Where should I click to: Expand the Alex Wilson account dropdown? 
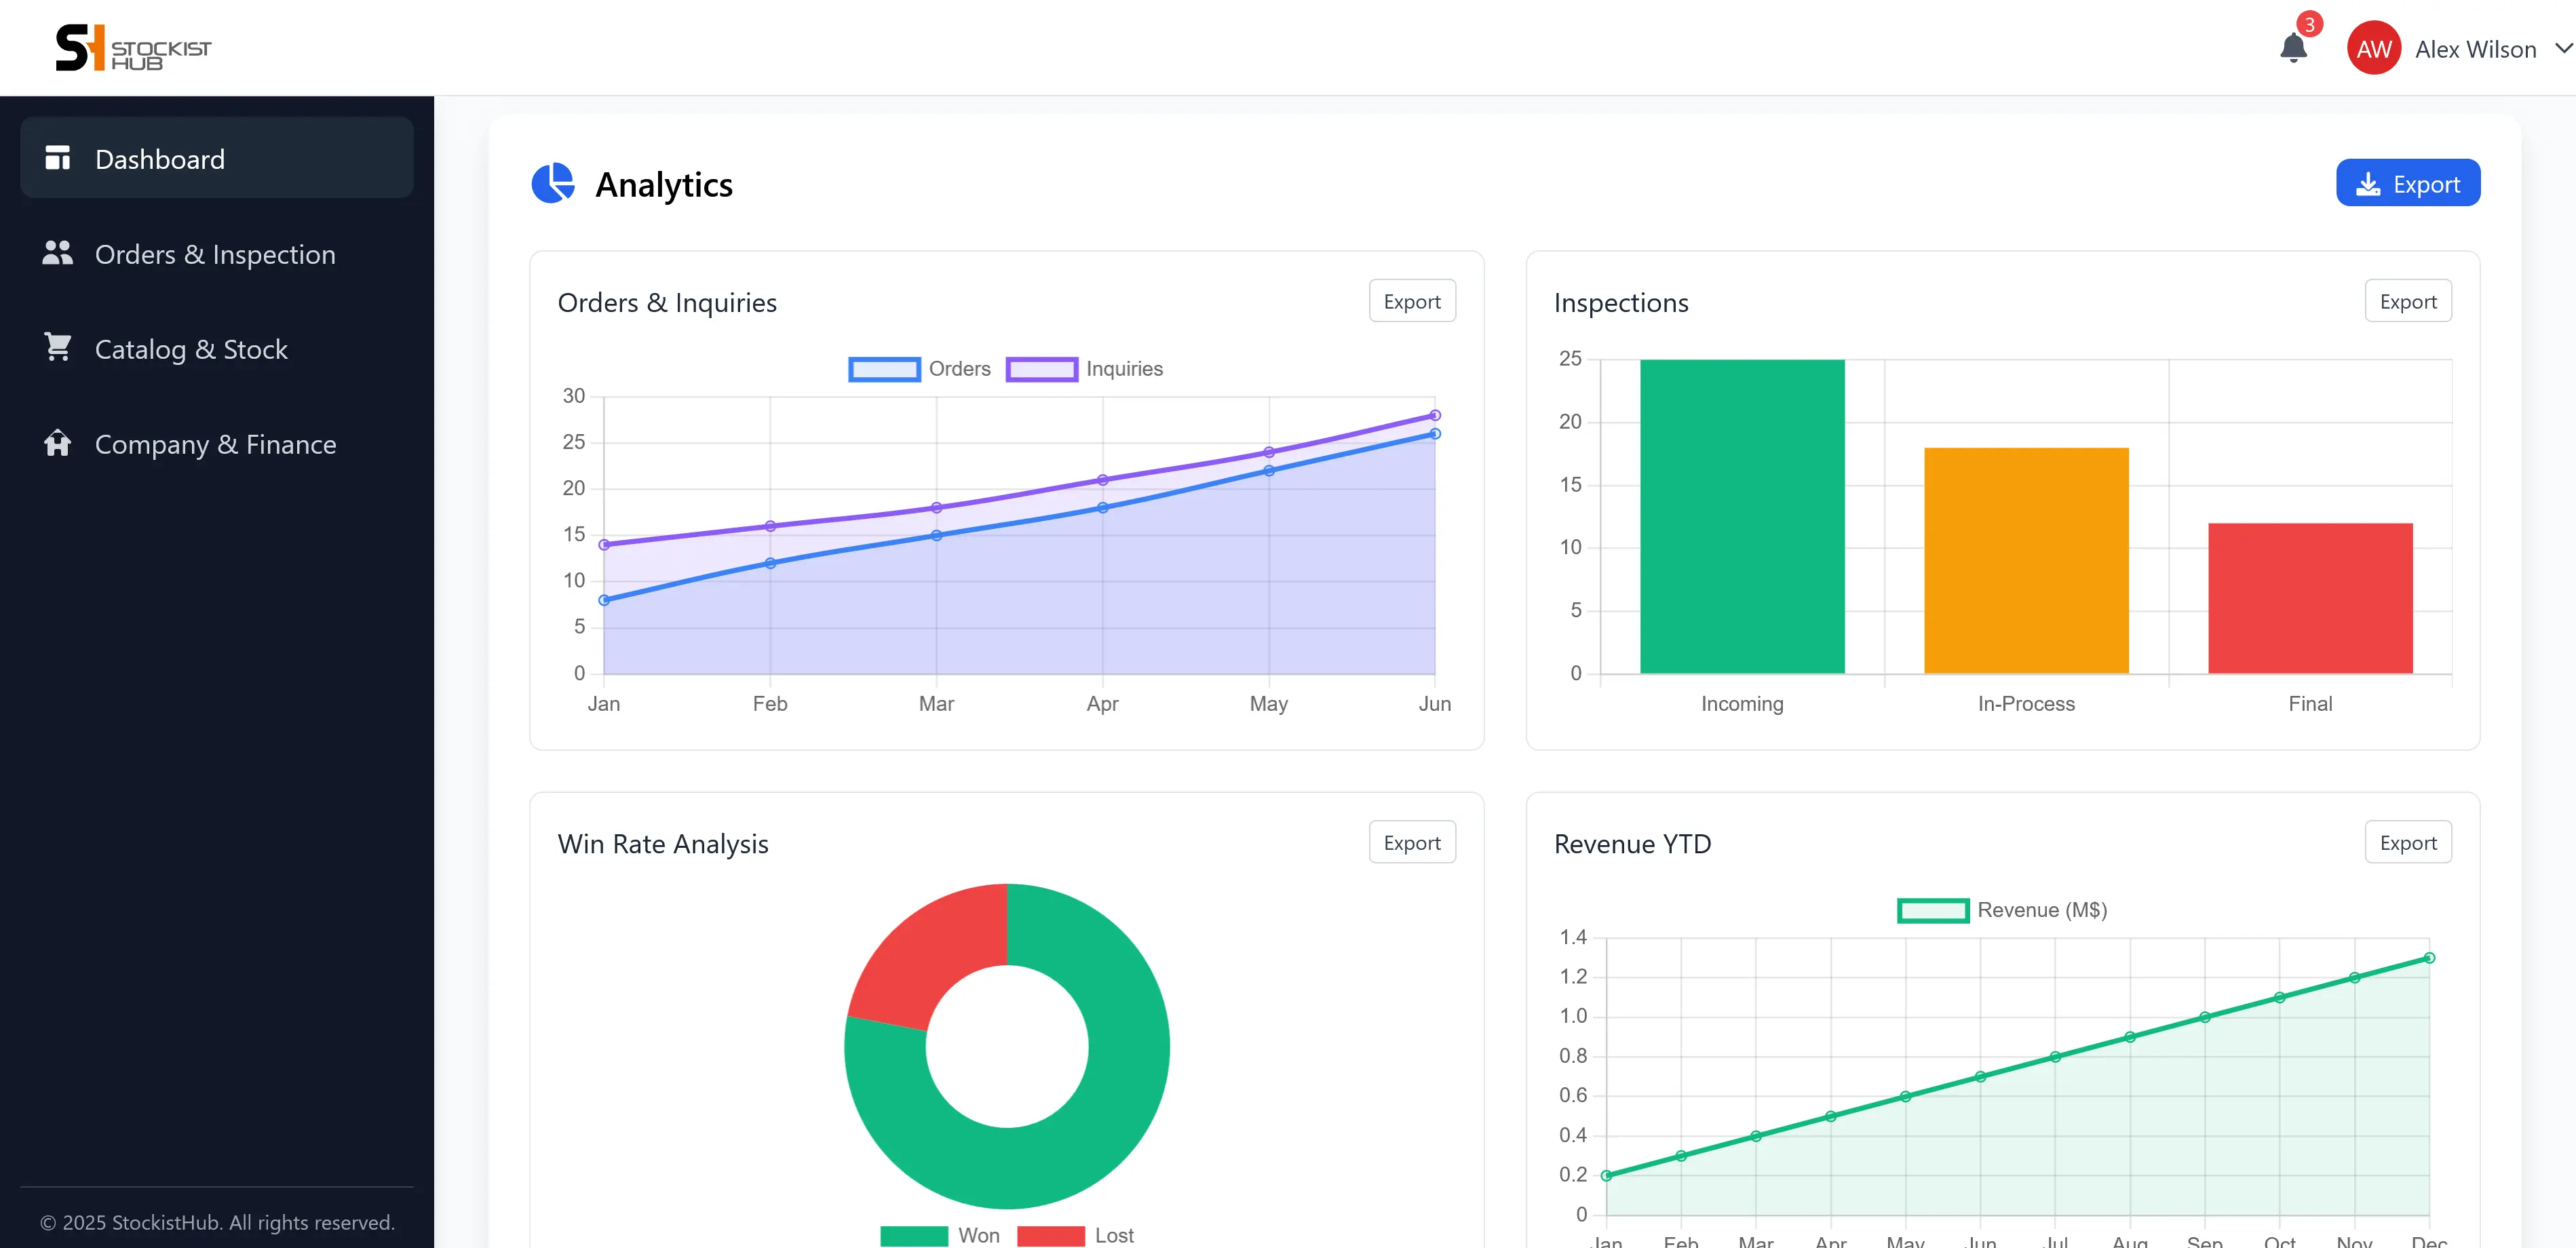point(2563,48)
